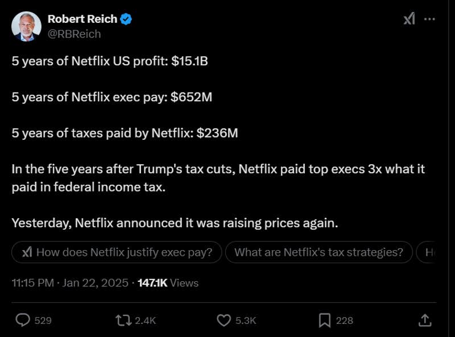Click the 529 replies count
This screenshot has height=337, width=455.
pyautogui.click(x=43, y=320)
